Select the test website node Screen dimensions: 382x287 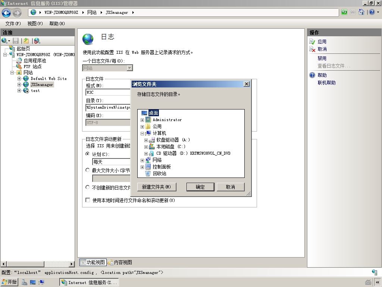click(x=35, y=90)
